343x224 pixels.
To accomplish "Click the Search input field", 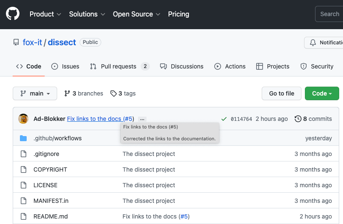I will click(x=329, y=14).
